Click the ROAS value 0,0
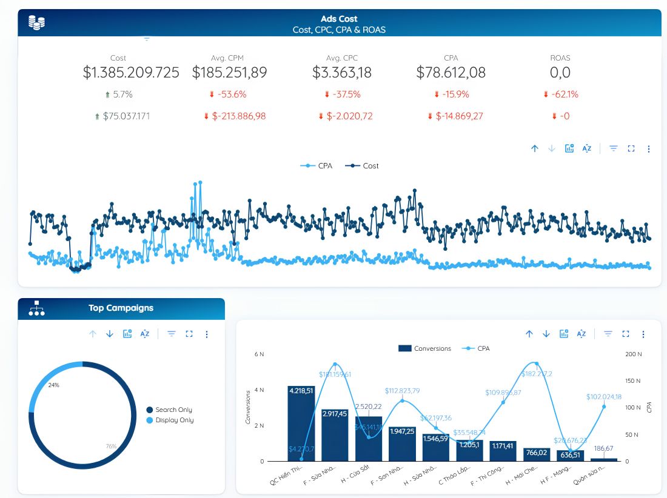Image resolution: width=667 pixels, height=498 pixels. point(560,72)
